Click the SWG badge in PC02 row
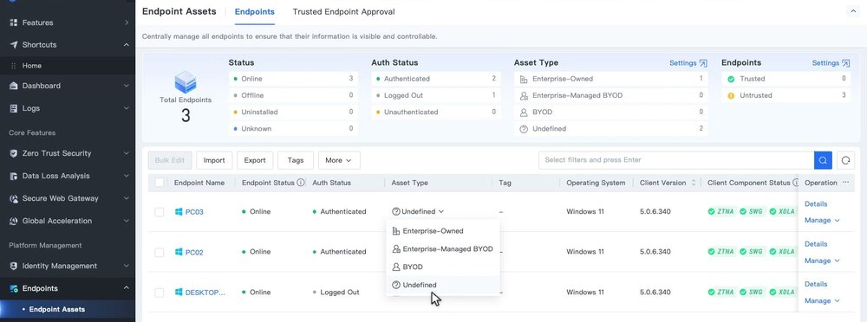 tap(752, 252)
